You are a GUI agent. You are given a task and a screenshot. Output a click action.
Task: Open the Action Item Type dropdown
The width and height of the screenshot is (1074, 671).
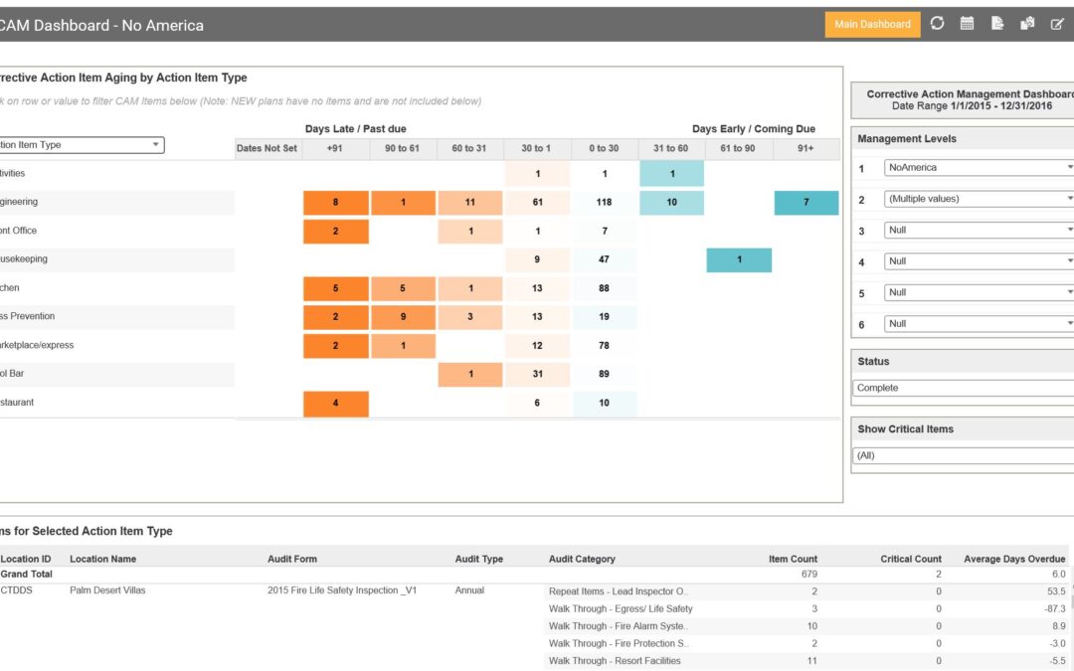80,145
